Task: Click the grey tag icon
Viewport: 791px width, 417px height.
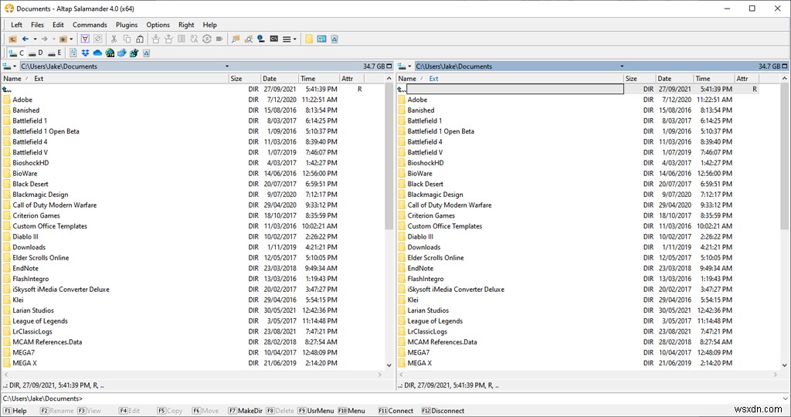Action: pyautogui.click(x=219, y=39)
